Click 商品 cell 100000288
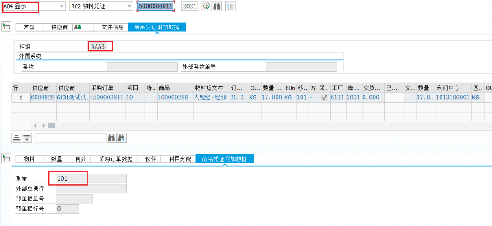This screenshot has width=492, height=226. [175, 98]
